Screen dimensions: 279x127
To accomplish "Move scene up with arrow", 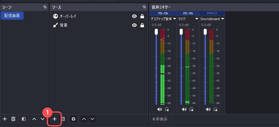I will [x=34, y=119].
